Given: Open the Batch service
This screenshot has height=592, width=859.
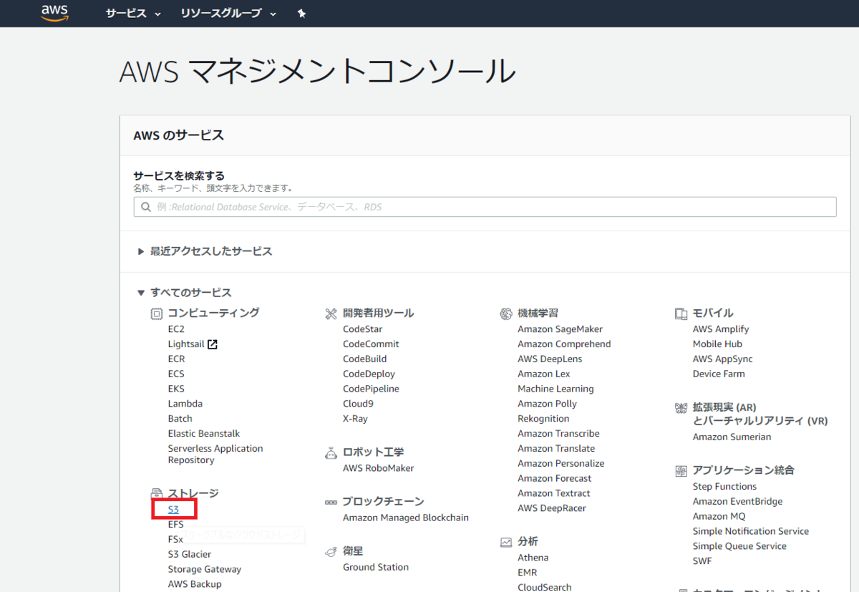Looking at the screenshot, I should (x=180, y=419).
